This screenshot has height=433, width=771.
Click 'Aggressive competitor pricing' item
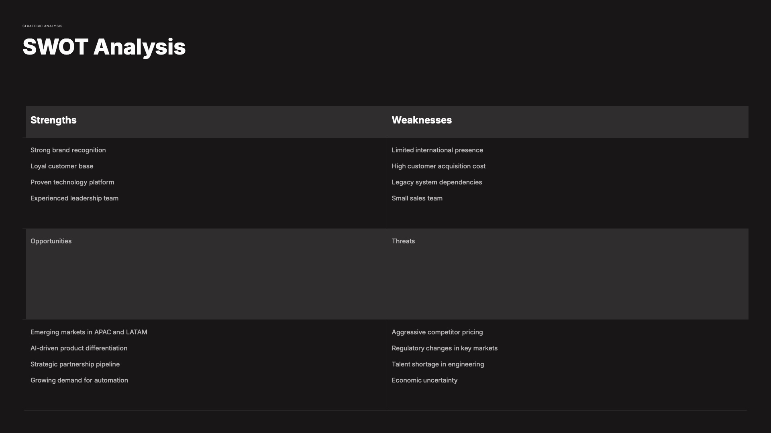(437, 332)
